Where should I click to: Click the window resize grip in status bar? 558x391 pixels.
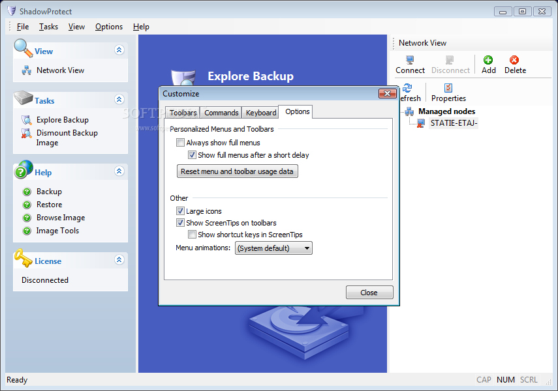coord(548,381)
